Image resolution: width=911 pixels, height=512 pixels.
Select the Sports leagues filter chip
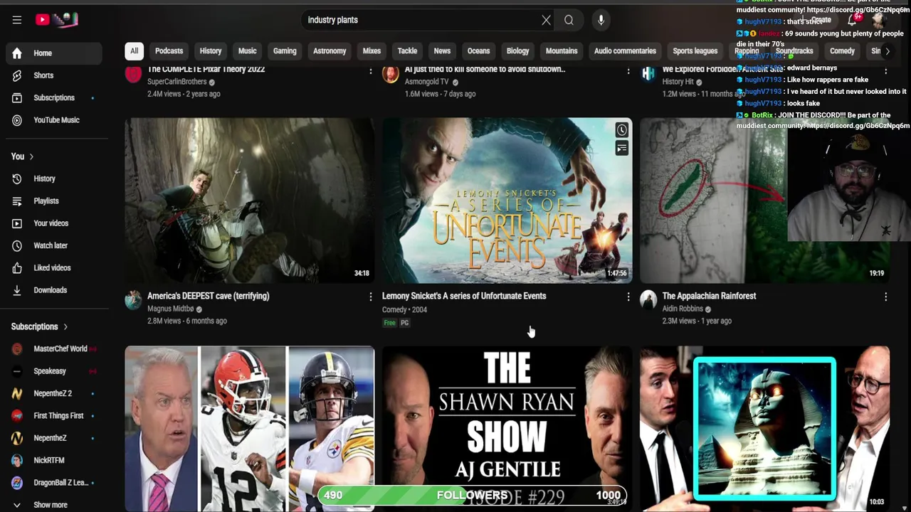click(x=695, y=51)
